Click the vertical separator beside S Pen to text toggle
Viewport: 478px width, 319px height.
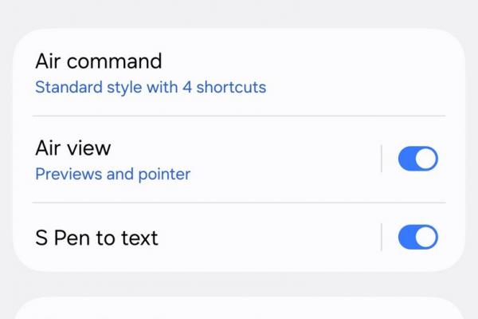pos(382,237)
